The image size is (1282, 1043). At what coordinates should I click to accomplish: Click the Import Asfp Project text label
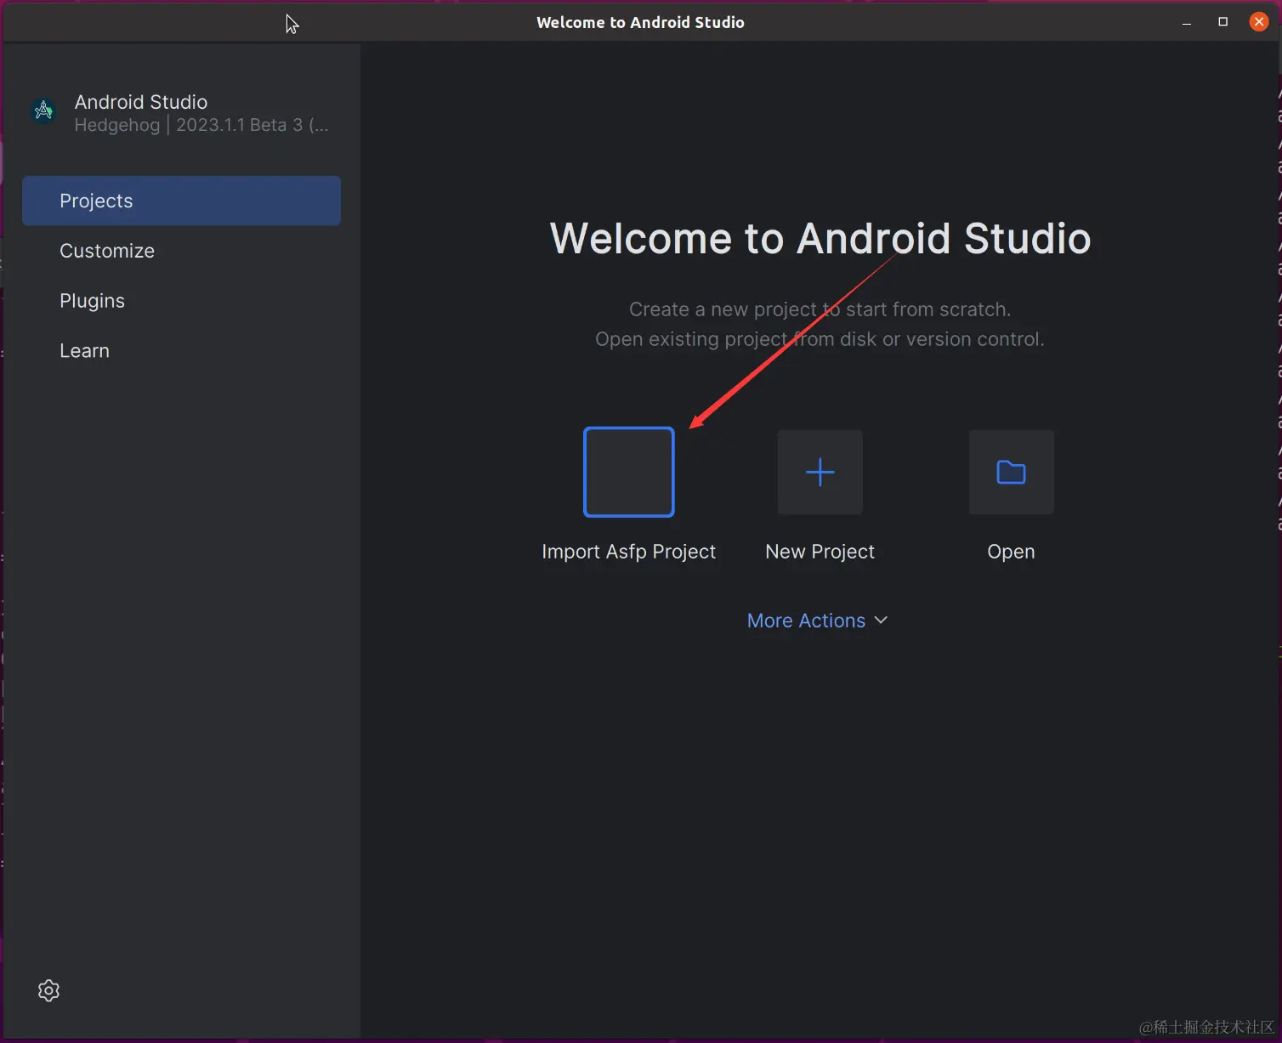pyautogui.click(x=628, y=551)
